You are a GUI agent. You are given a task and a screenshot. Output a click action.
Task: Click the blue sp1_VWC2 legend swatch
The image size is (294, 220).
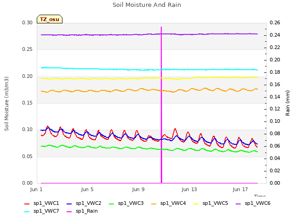tap(69, 203)
